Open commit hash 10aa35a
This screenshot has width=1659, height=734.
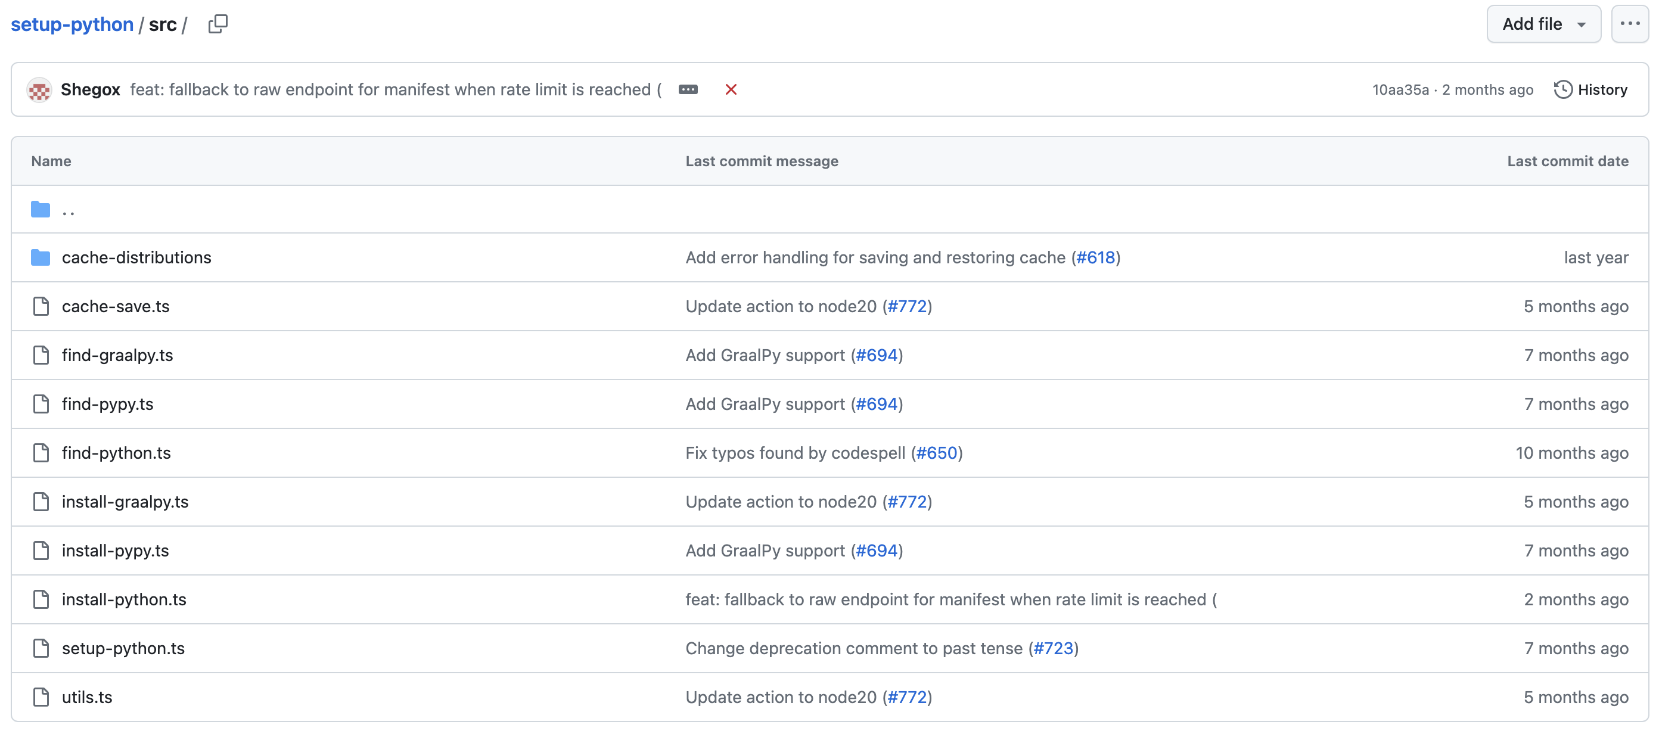pos(1399,89)
